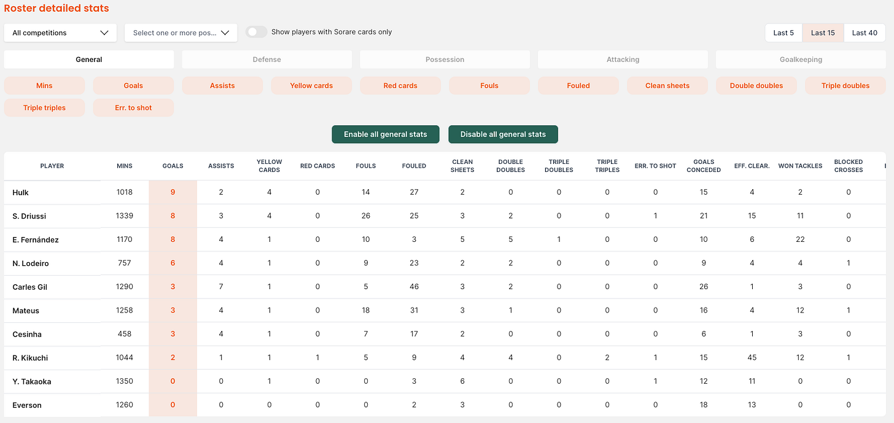Switch to the Possession tab
The height and width of the screenshot is (423, 894).
tap(445, 60)
